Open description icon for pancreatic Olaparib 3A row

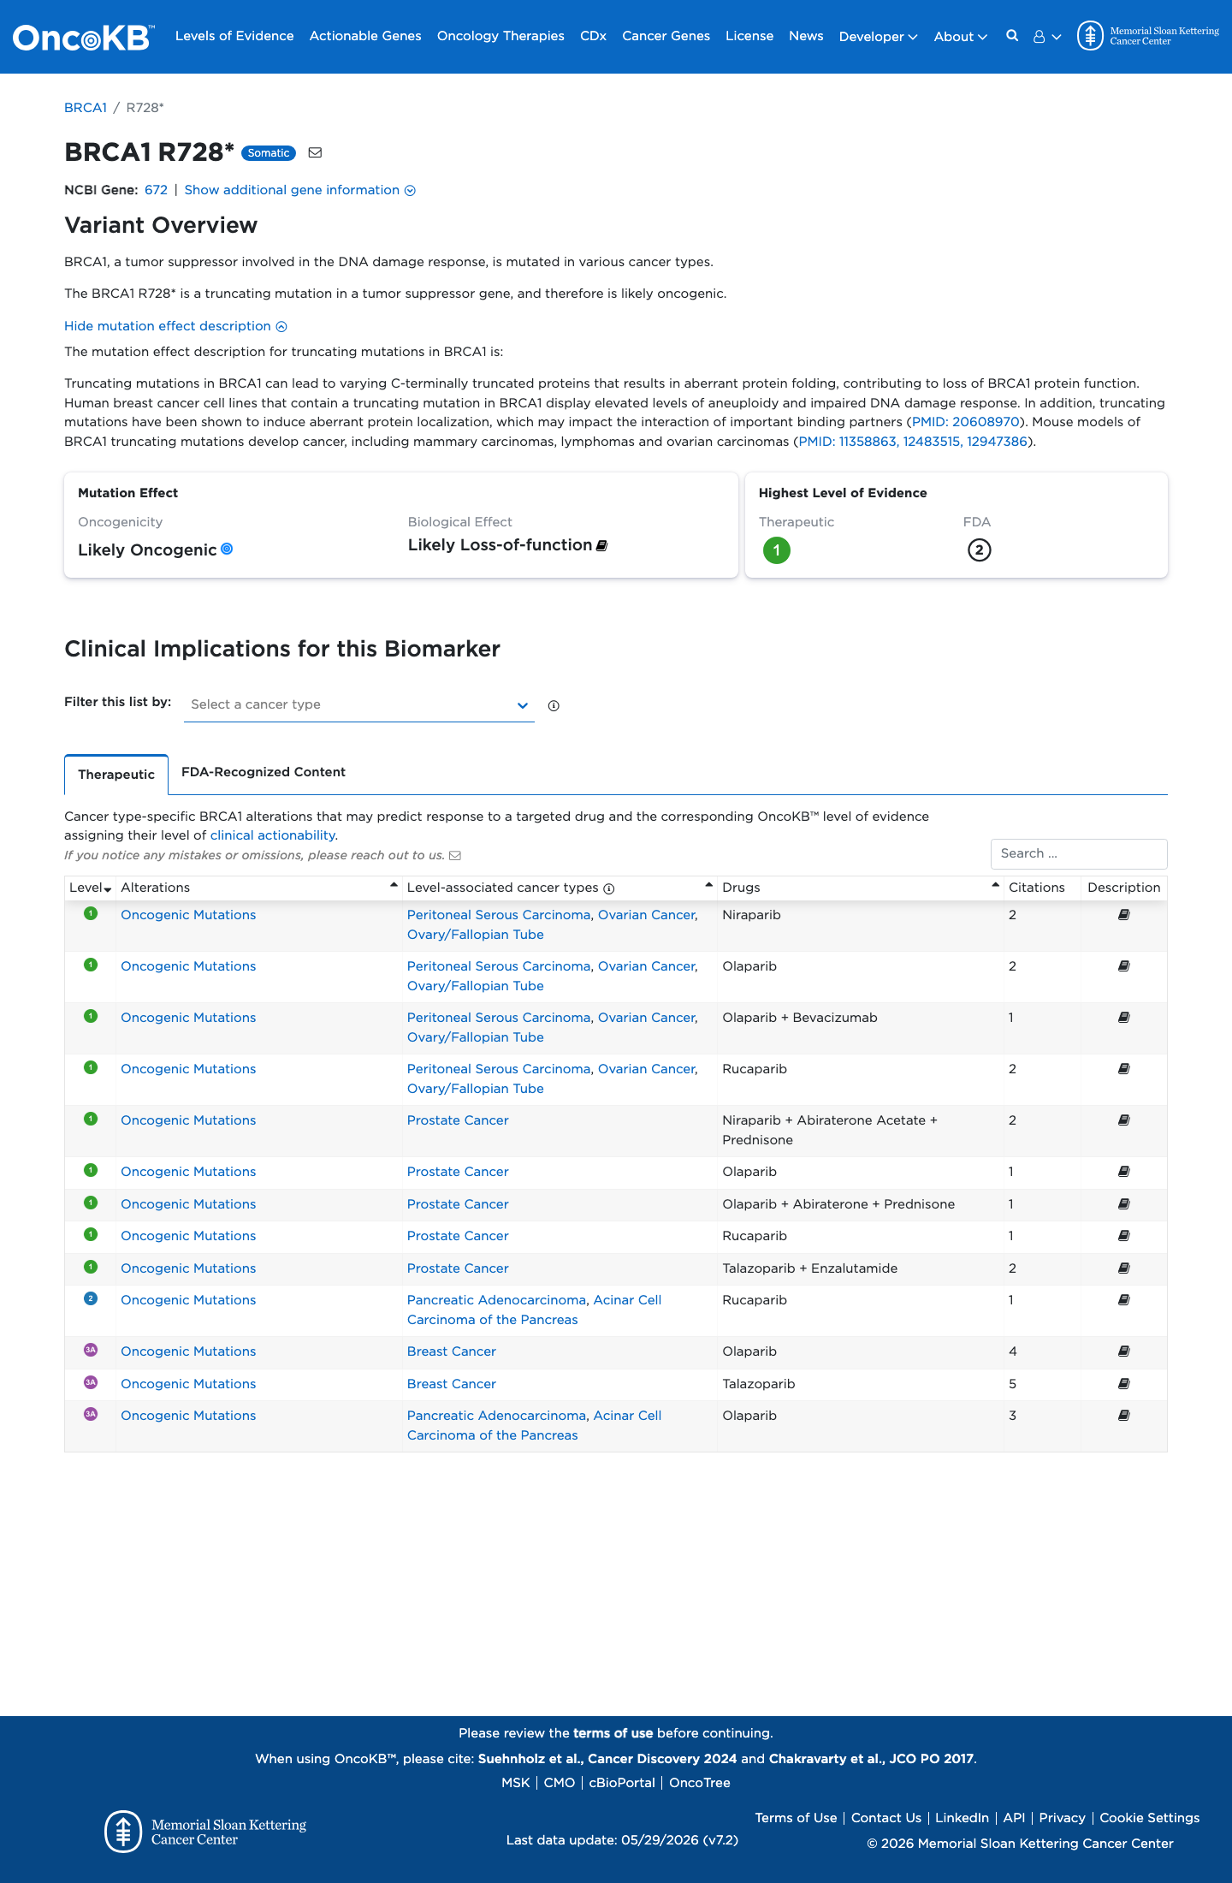tap(1124, 1416)
